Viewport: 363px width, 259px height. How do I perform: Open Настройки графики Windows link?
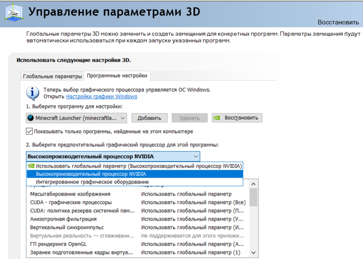coord(102,97)
